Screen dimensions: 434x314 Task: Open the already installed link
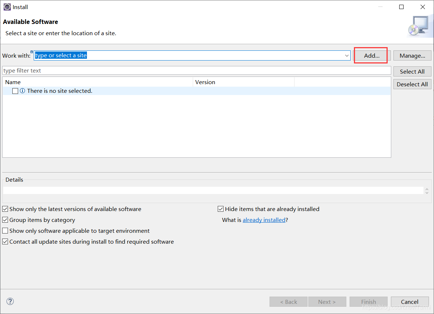tap(264, 220)
